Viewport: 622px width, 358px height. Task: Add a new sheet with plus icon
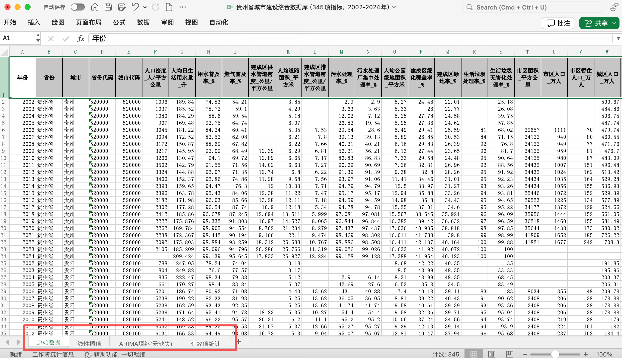tap(239, 342)
